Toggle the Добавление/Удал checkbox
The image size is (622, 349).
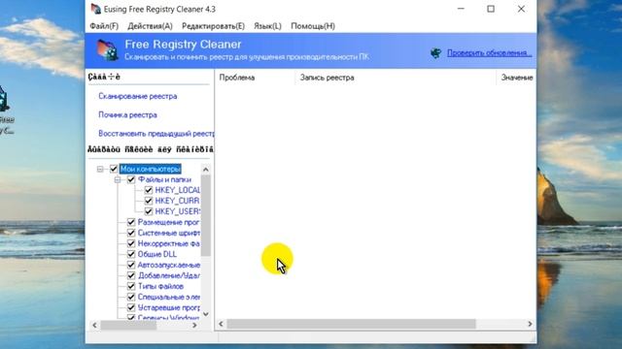131,275
